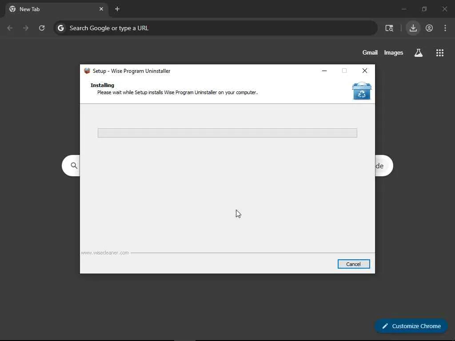Click the disabled maximize button of Setup
Viewport: 455px width, 341px height.
coord(344,71)
